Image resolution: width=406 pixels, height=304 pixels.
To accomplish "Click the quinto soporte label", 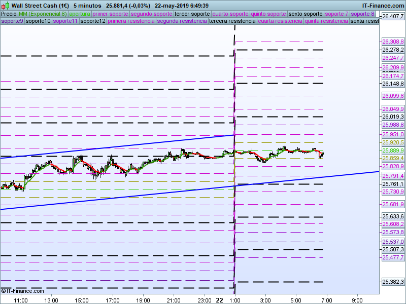I will [x=268, y=14].
